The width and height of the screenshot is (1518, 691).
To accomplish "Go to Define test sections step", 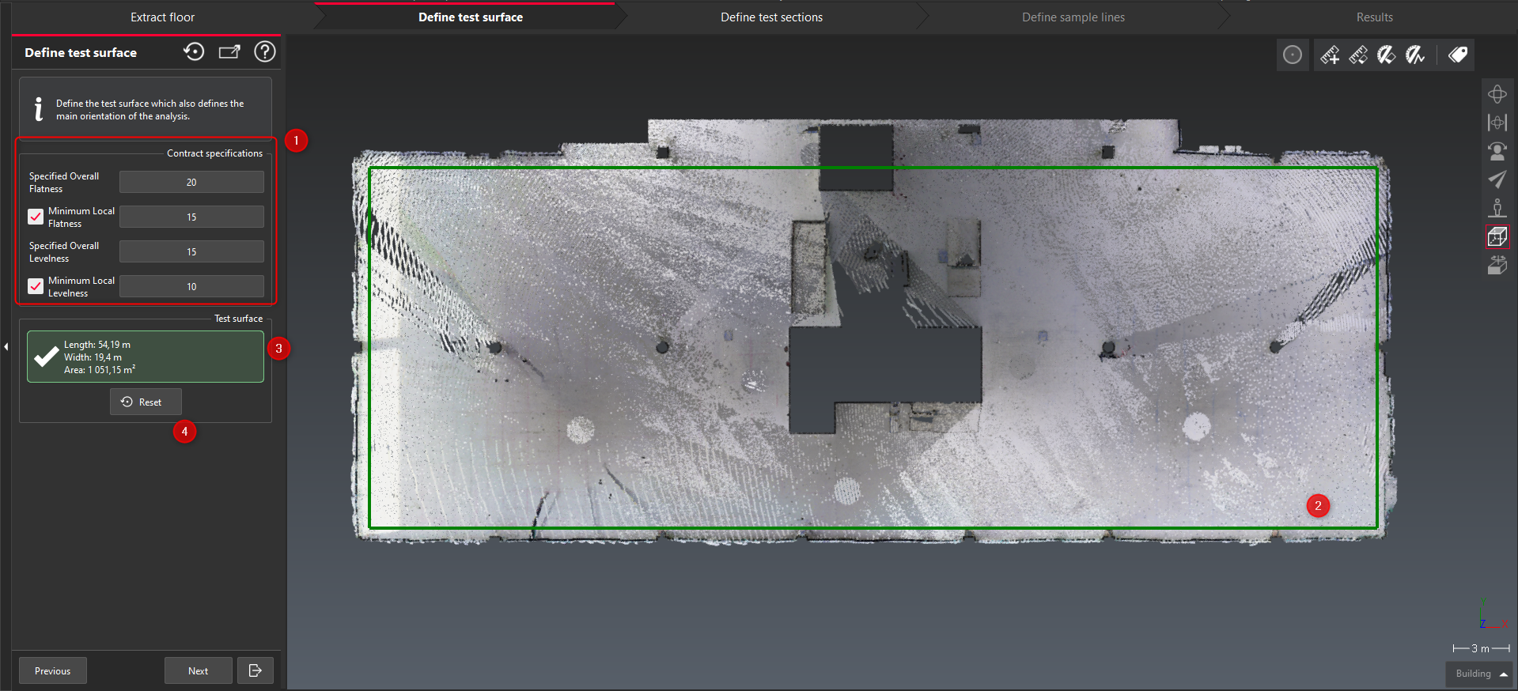I will point(771,17).
